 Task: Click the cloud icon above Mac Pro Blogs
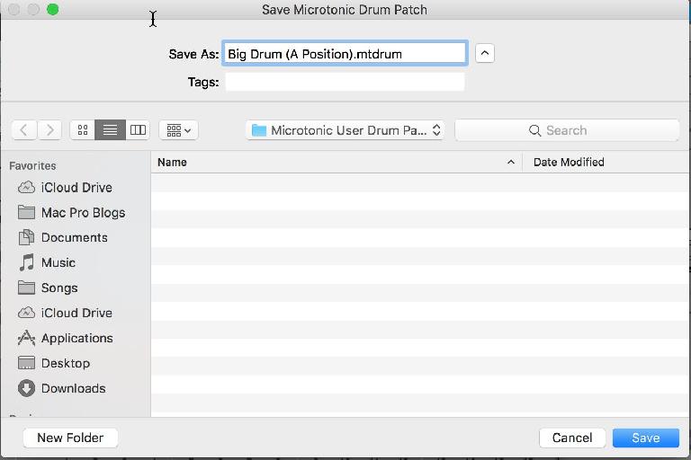click(26, 188)
